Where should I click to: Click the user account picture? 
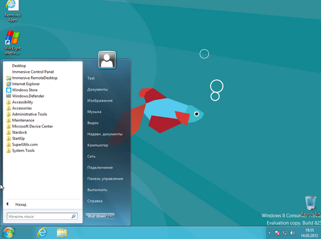(107, 60)
